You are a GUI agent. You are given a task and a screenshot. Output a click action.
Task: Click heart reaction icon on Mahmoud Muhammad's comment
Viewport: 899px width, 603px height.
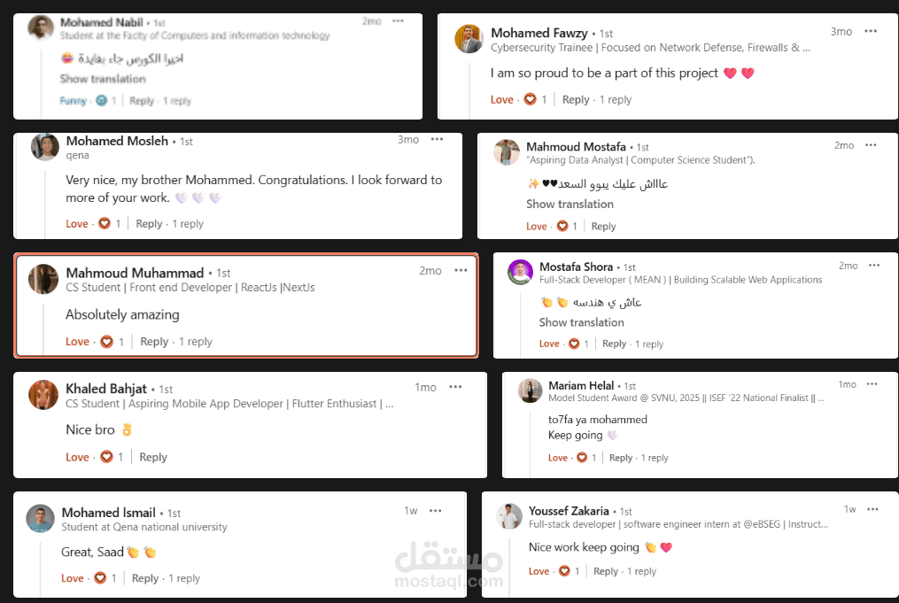pos(106,342)
